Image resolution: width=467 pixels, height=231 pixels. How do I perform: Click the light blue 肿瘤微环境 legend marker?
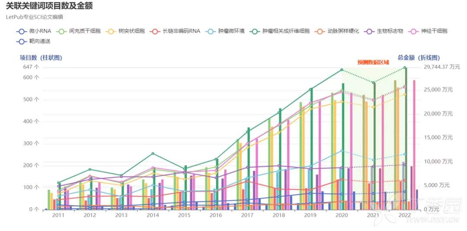pyautogui.click(x=210, y=31)
